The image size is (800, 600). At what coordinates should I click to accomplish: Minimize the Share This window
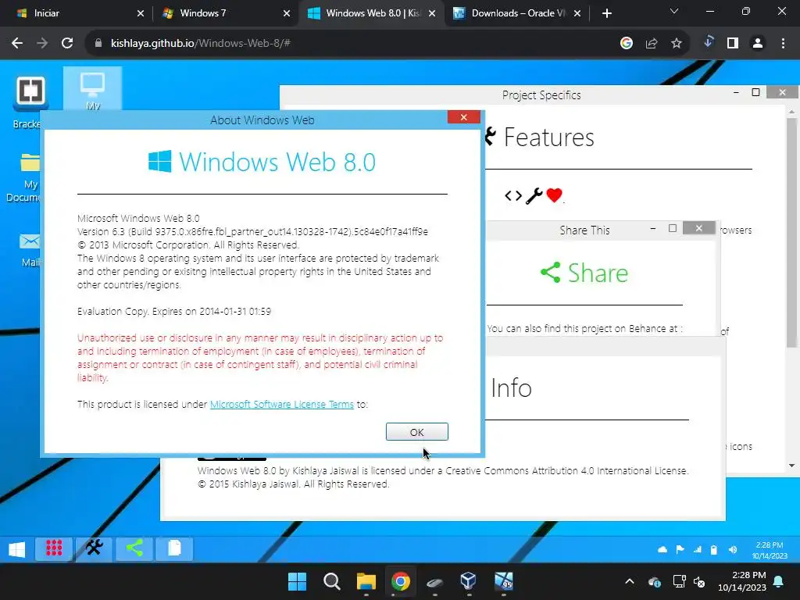(653, 229)
